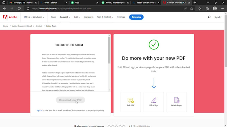The height and width of the screenshot is (127, 227).
Task: Click the Online Tools breadcrumb
Action: pos(51,26)
